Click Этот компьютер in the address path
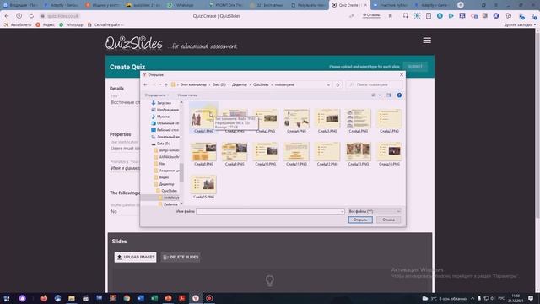540x304 pixels. (x=193, y=84)
